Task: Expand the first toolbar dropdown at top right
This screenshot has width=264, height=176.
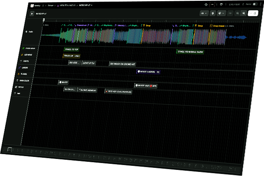Action: [204, 13]
